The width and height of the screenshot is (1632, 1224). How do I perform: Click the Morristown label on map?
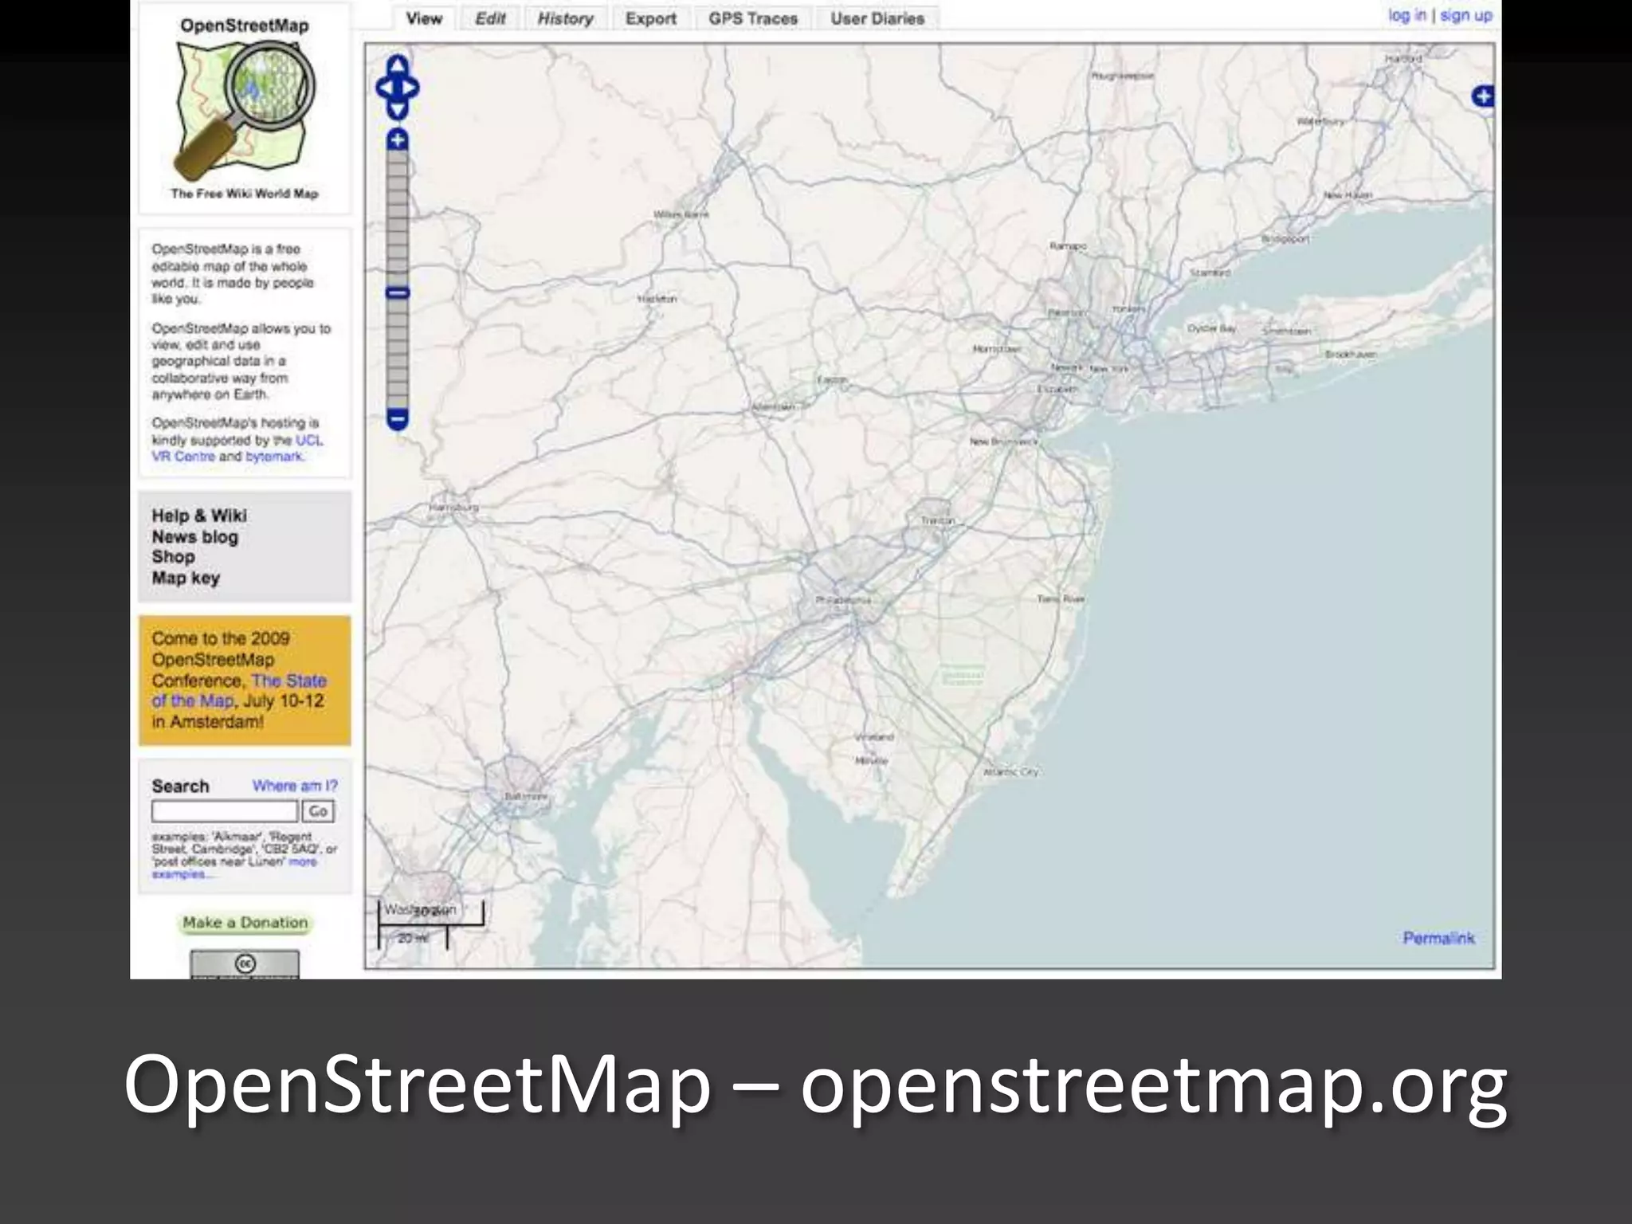996,349
